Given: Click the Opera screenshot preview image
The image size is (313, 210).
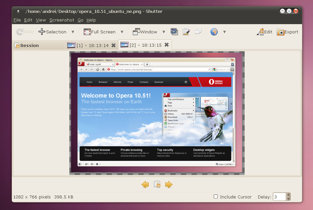Looking at the screenshot, I should 157,113.
